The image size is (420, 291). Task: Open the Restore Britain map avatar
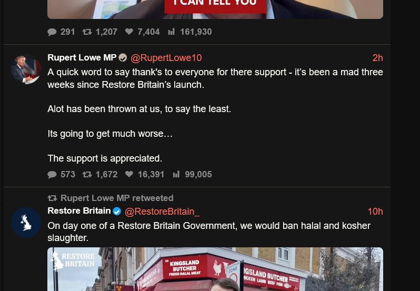click(26, 223)
